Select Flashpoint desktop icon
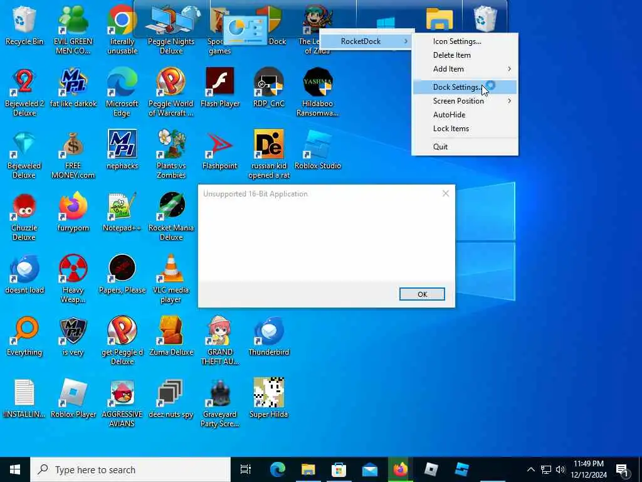Viewport: 642px width, 482px height. (x=220, y=150)
